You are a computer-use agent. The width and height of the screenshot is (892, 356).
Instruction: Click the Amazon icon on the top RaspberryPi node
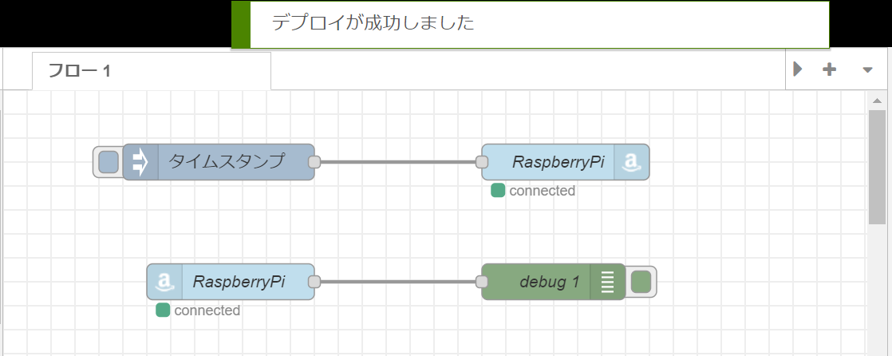pos(630,162)
